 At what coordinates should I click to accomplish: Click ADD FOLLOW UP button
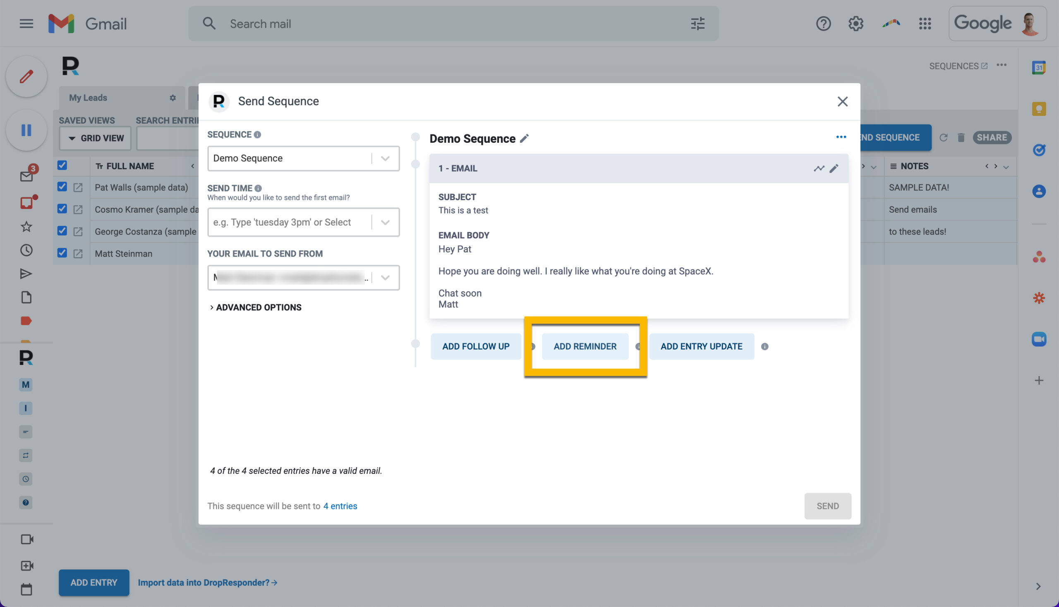[x=476, y=346]
